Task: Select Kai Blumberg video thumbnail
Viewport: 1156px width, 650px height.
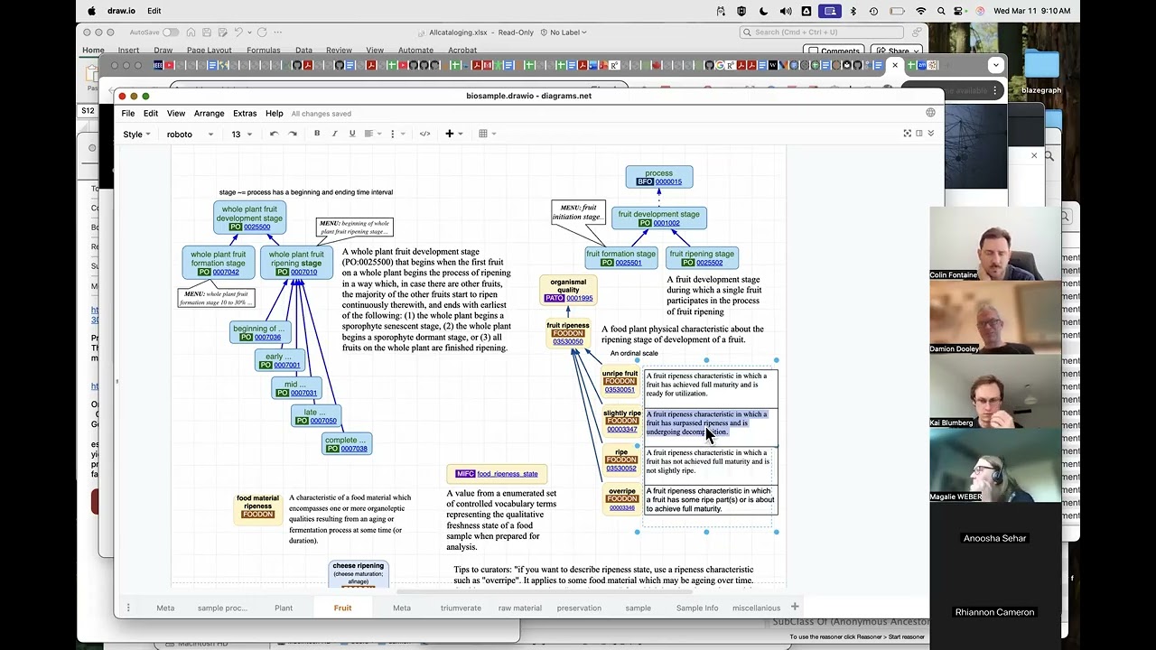Action: [x=995, y=392]
